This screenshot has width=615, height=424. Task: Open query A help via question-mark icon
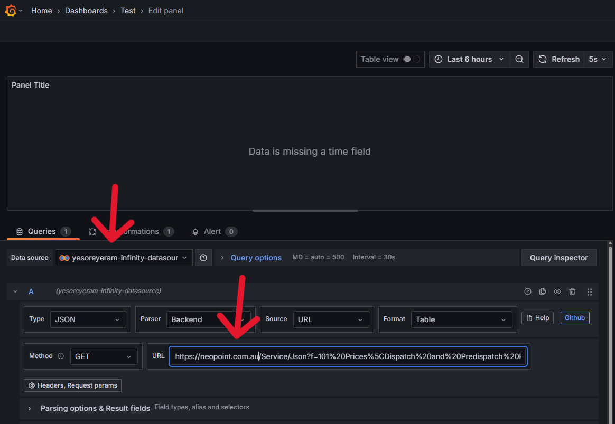527,291
